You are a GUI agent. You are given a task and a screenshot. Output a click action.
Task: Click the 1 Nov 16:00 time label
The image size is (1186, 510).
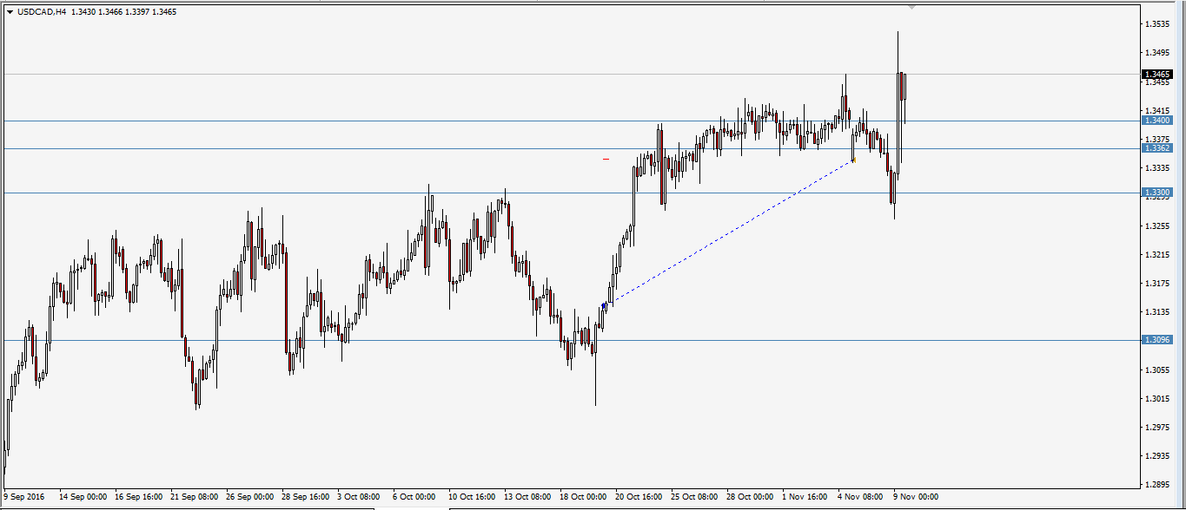click(804, 497)
